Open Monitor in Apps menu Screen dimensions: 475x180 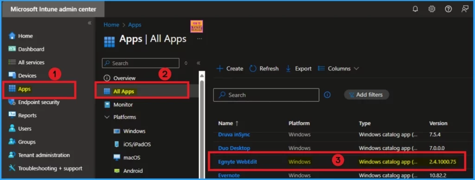123,104
